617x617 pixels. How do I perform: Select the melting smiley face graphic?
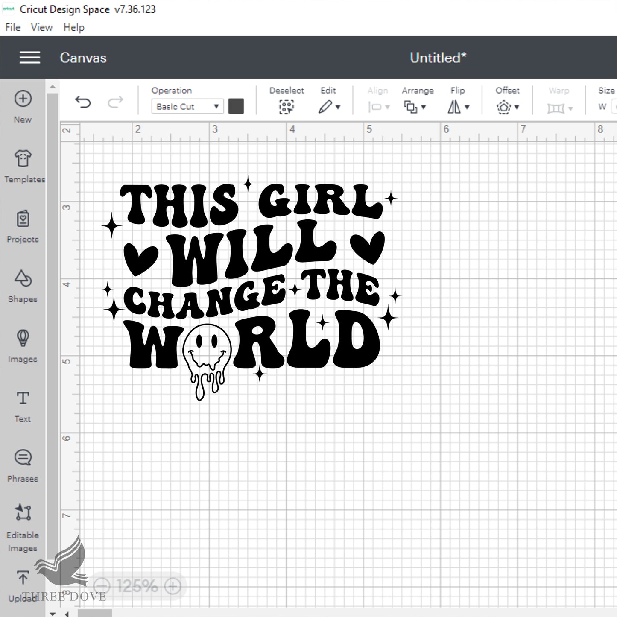207,361
